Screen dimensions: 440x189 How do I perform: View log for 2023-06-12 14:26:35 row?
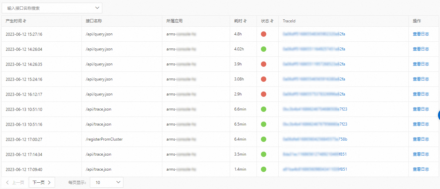pos(421,64)
